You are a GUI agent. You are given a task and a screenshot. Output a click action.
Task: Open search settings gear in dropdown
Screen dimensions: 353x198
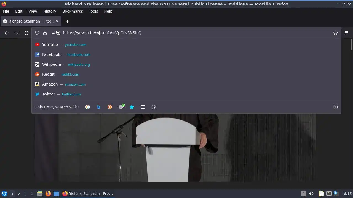[x=336, y=107]
